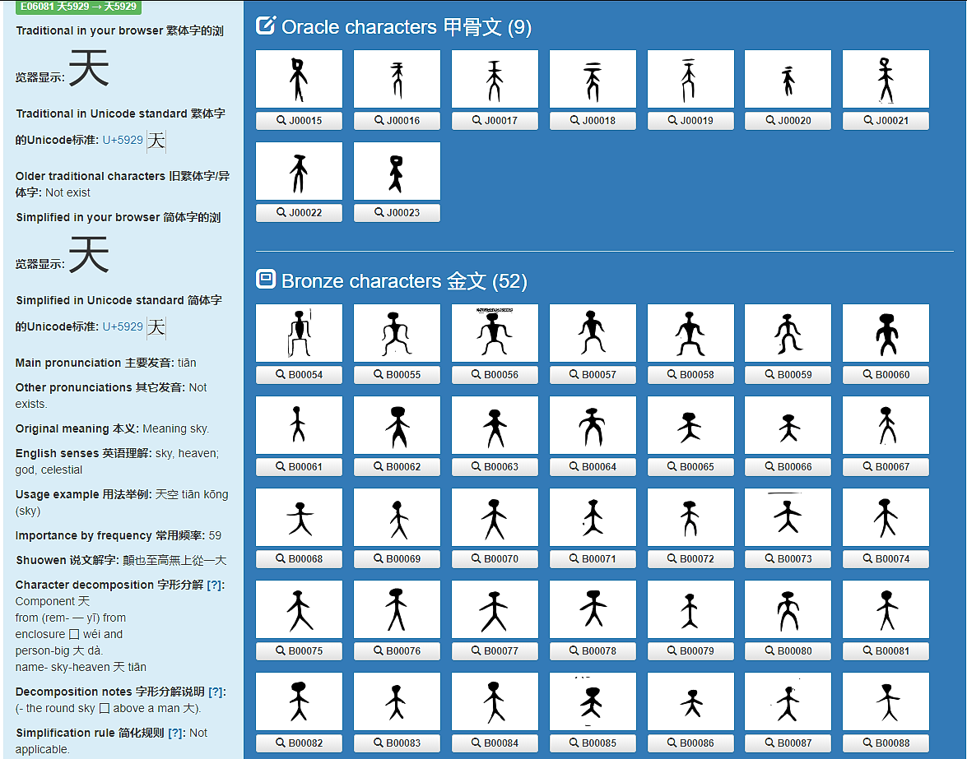
Task: Click the help link next to Character decomposition
Action: (215, 585)
